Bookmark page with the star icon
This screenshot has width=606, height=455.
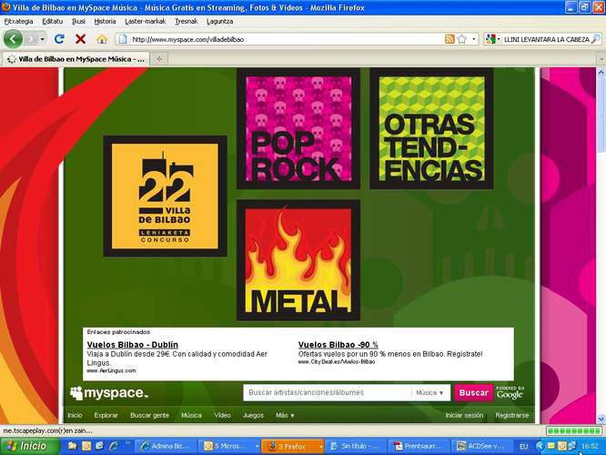click(x=462, y=39)
